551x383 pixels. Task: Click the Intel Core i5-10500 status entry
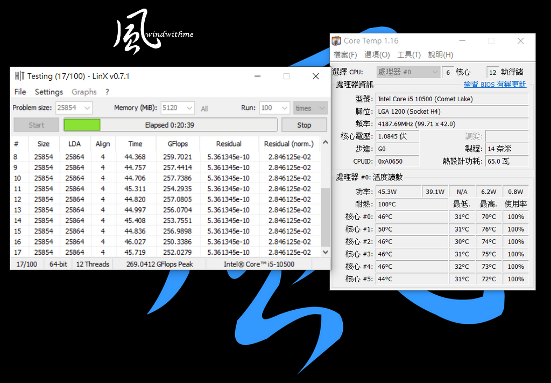coord(259,264)
